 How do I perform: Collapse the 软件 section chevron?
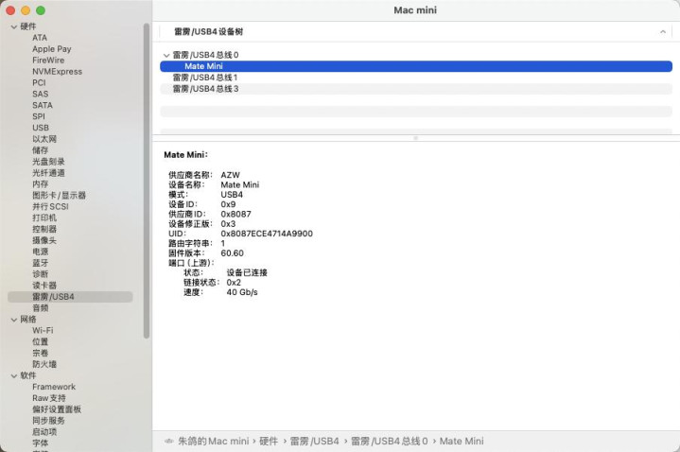(x=14, y=375)
